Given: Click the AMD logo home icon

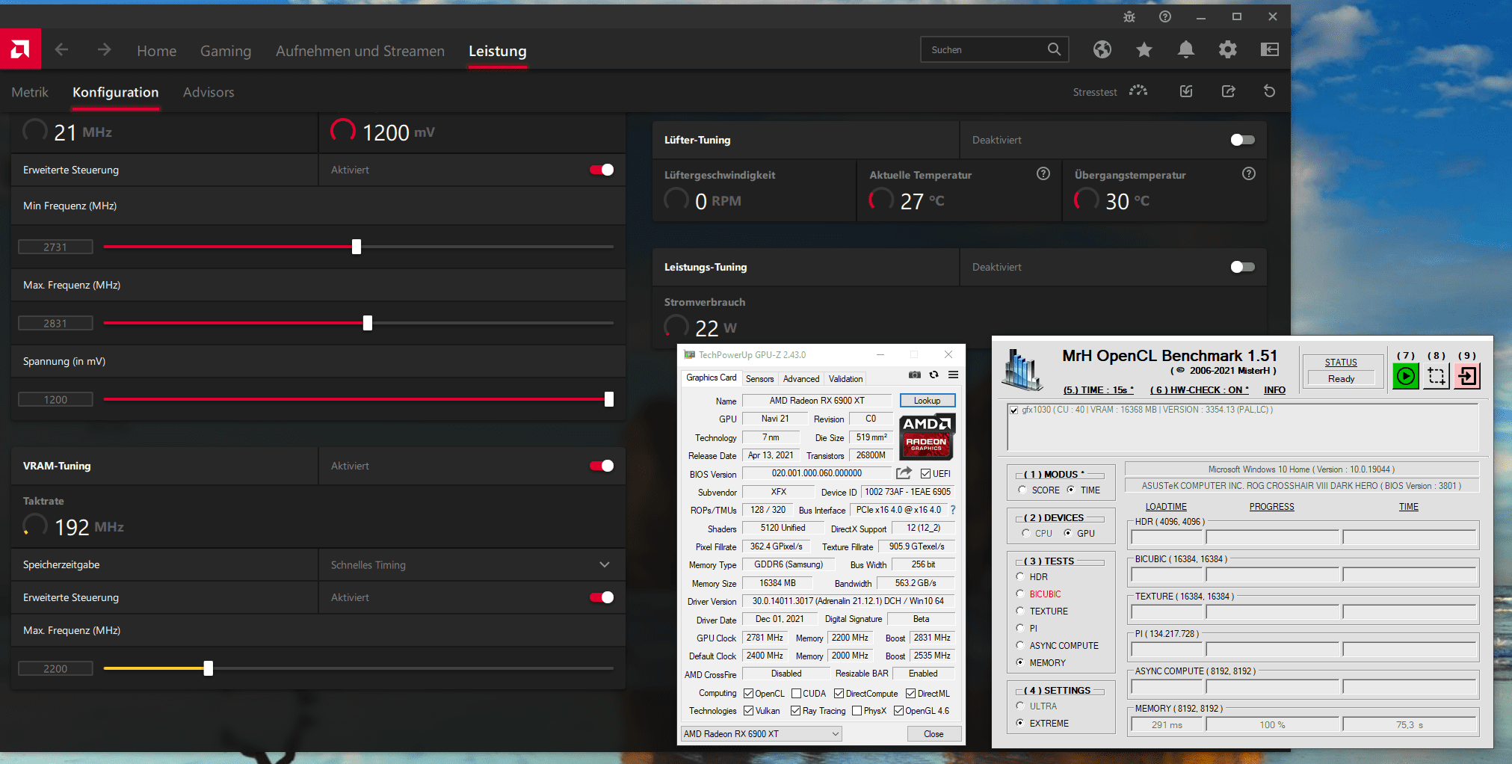Looking at the screenshot, I should [x=20, y=49].
